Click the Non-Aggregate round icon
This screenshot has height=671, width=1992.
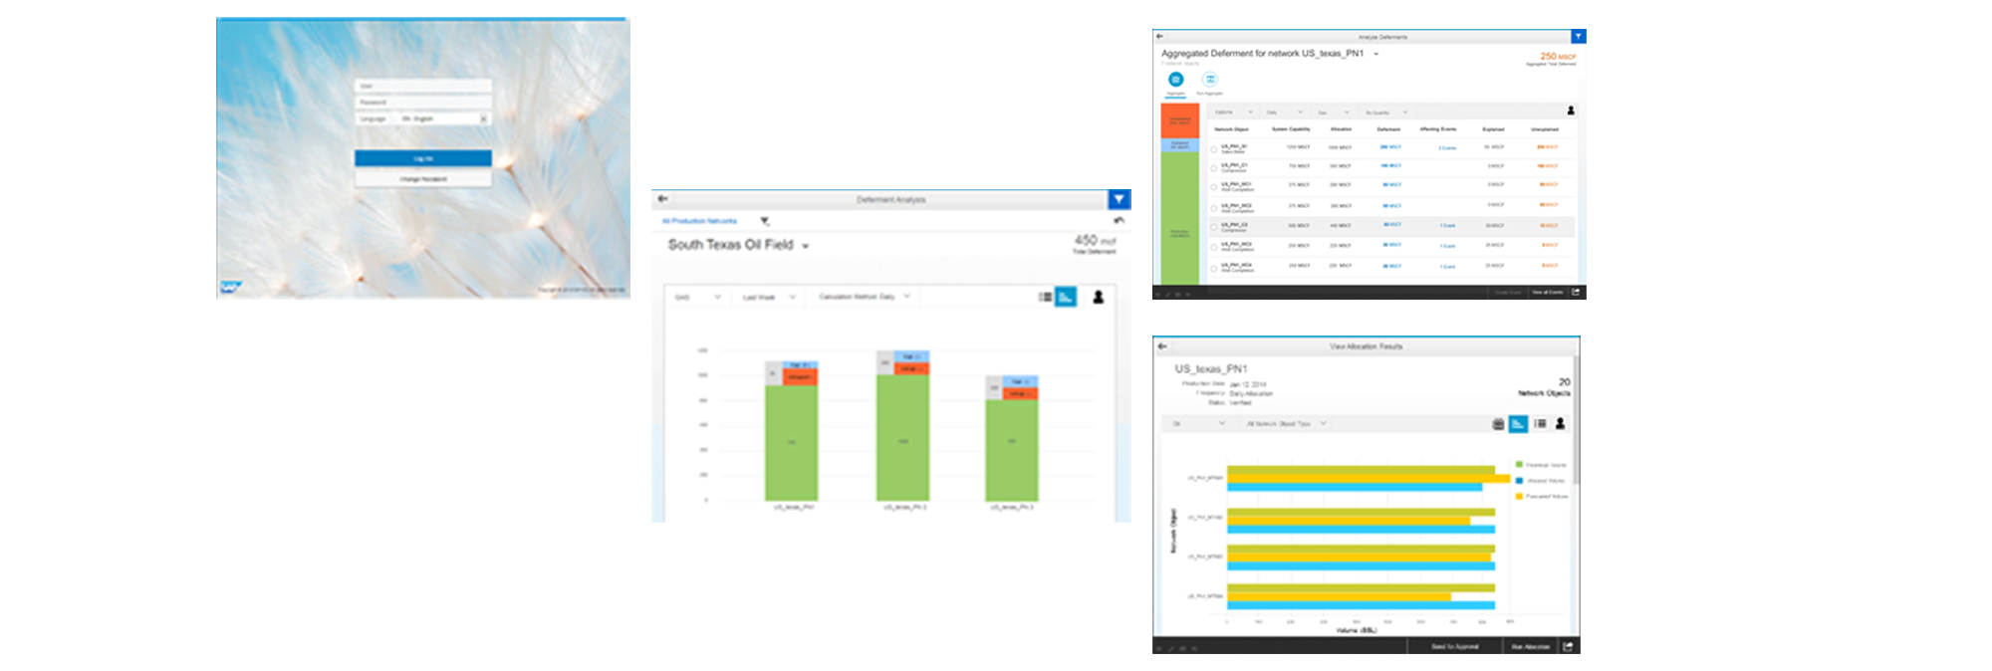tap(1209, 80)
